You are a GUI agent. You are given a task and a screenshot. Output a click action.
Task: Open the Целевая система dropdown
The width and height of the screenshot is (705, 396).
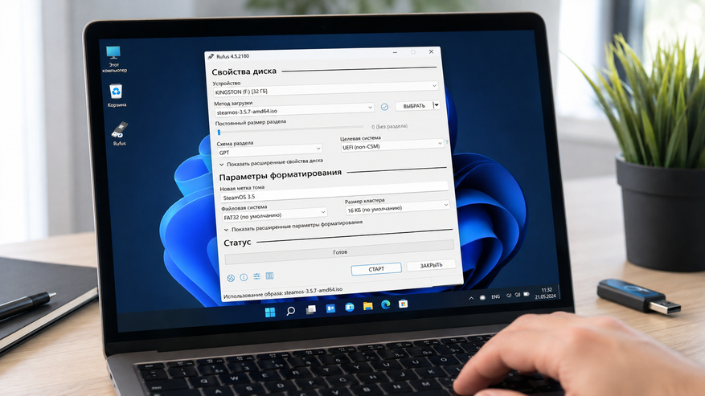(392, 145)
